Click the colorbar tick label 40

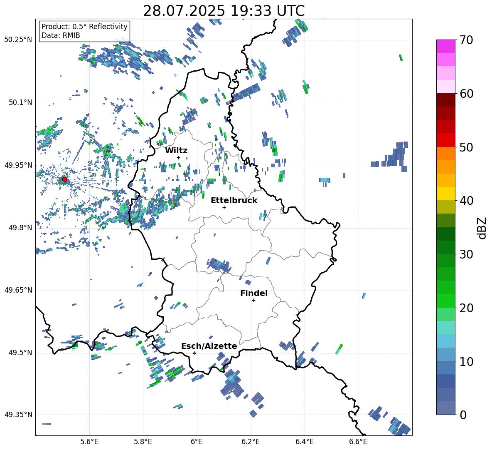click(466, 201)
